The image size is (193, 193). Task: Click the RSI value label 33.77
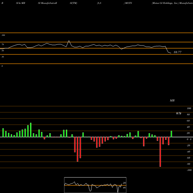point(178,52)
